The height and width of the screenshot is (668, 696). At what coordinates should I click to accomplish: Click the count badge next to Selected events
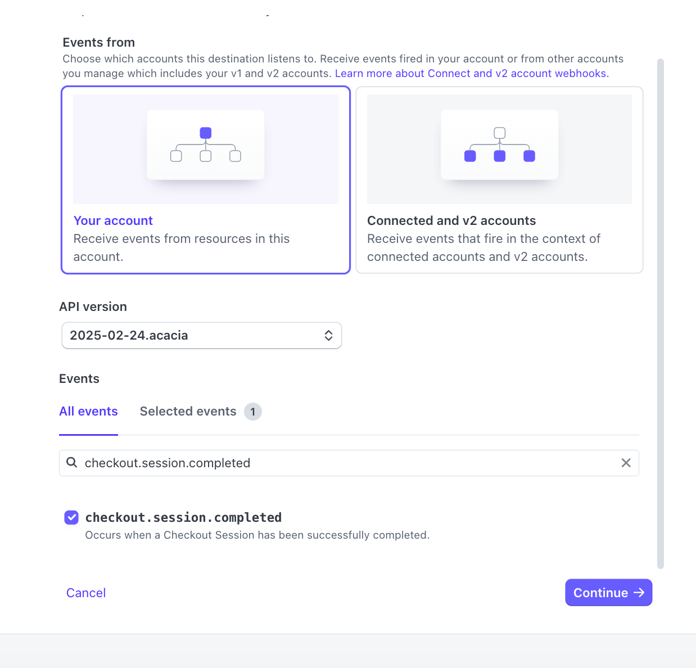click(x=253, y=412)
